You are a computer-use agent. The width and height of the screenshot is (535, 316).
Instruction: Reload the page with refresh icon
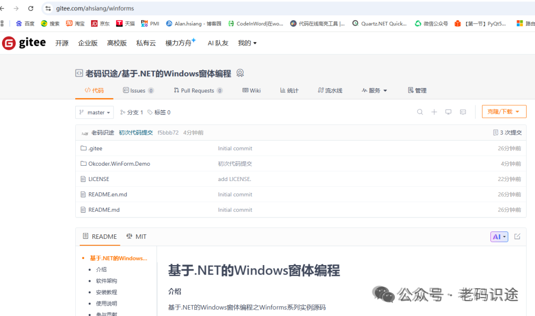[x=31, y=8]
